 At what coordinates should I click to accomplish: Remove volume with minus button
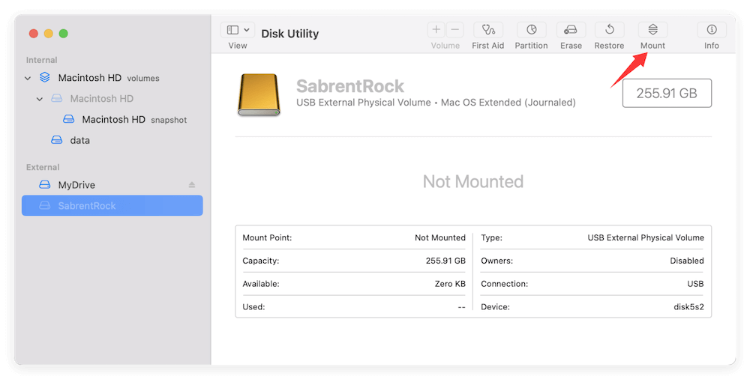(x=455, y=30)
